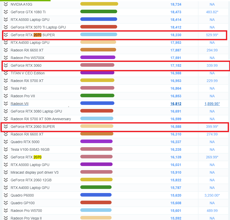Open the GeForce RTX 3080 Laptop GPU link

pos(36,111)
